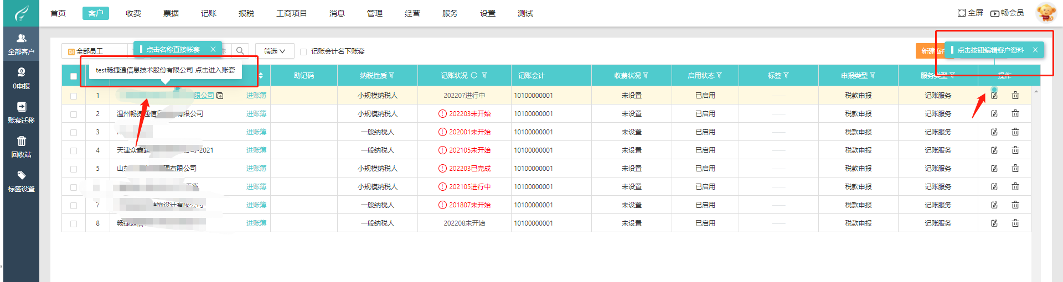
Task: Open the 回收站 recycle bin
Action: click(x=21, y=147)
